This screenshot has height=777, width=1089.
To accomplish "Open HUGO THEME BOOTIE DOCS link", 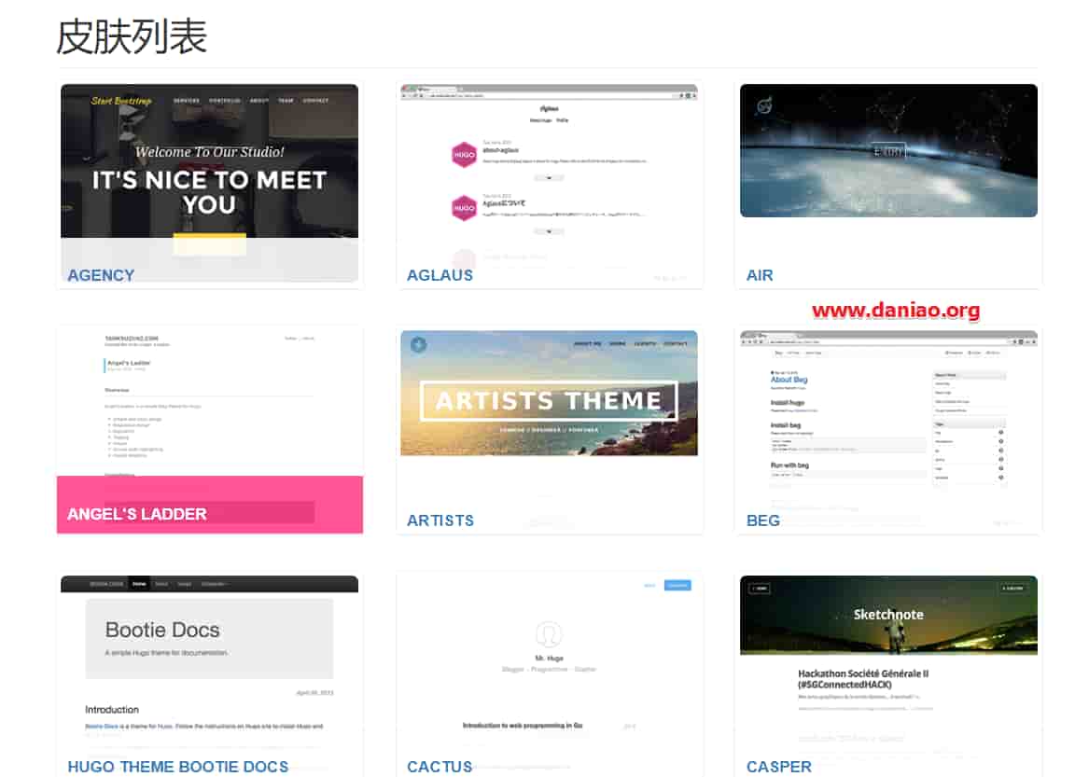I will [x=178, y=767].
